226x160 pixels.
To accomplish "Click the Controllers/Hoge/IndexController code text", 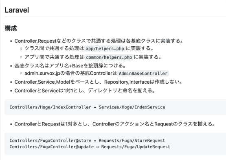I will pyautogui.click(x=50, y=107).
